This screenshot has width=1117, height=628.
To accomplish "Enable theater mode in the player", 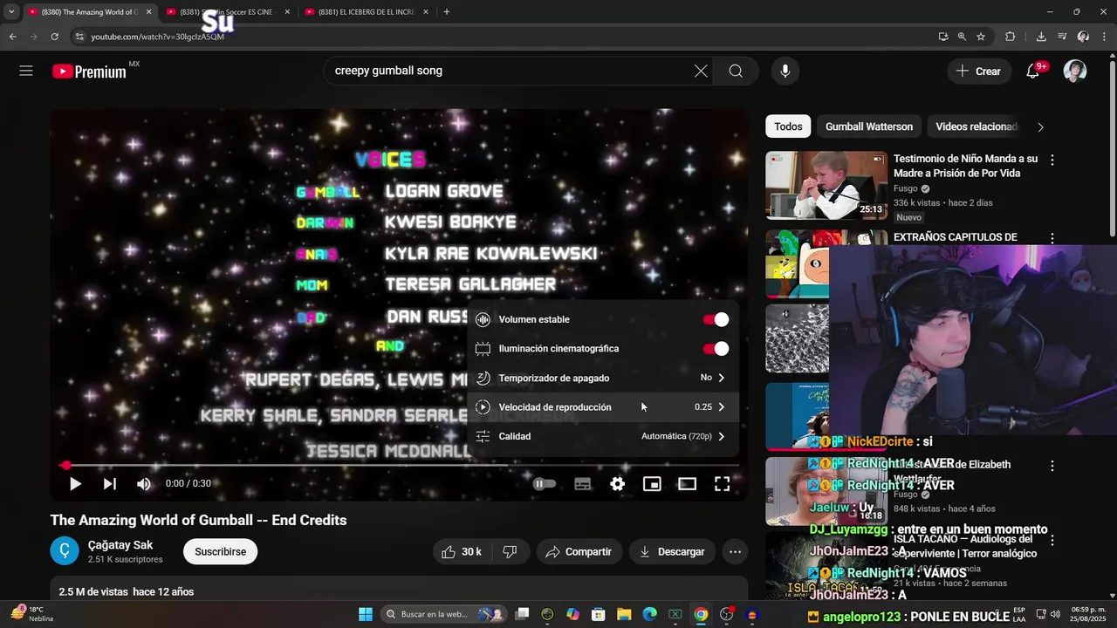I will pyautogui.click(x=687, y=484).
